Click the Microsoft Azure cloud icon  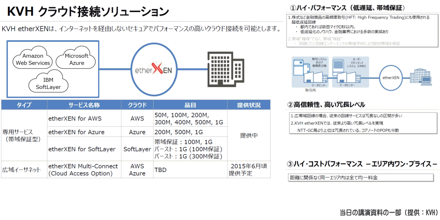click(x=77, y=58)
